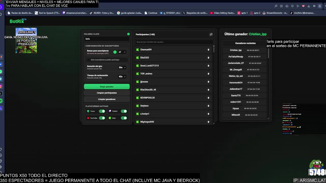Click browser zoom-out magnifier icon
Image resolution: width=326 pixels, height=183 pixels.
[276, 6]
